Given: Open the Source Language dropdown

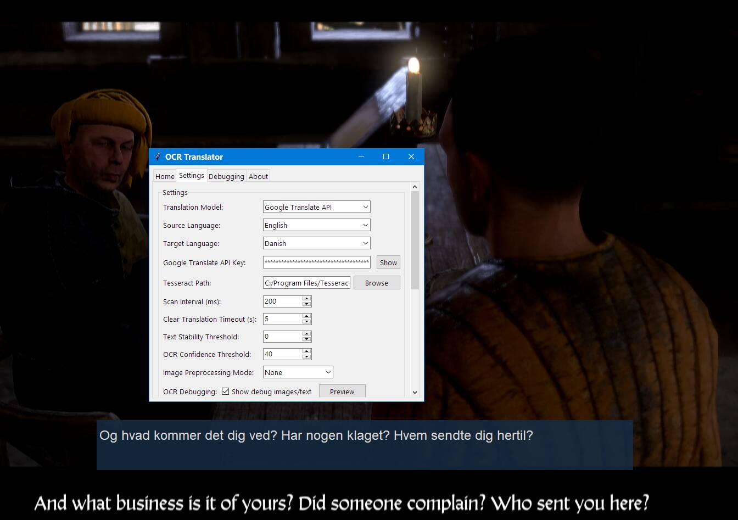Looking at the screenshot, I should point(317,225).
